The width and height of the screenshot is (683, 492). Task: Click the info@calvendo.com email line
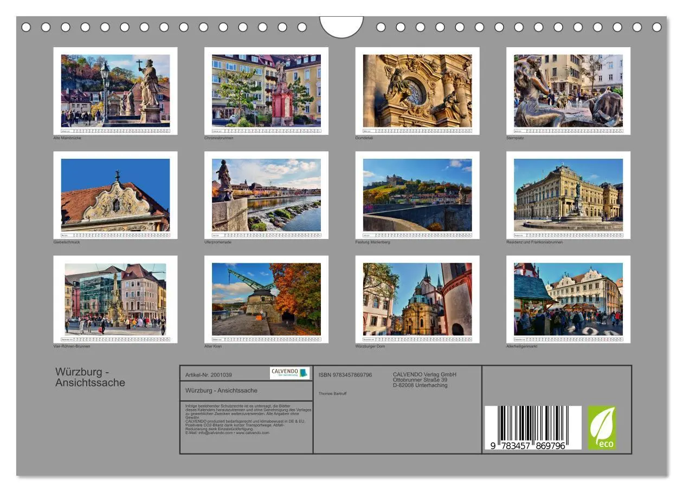coord(227,433)
